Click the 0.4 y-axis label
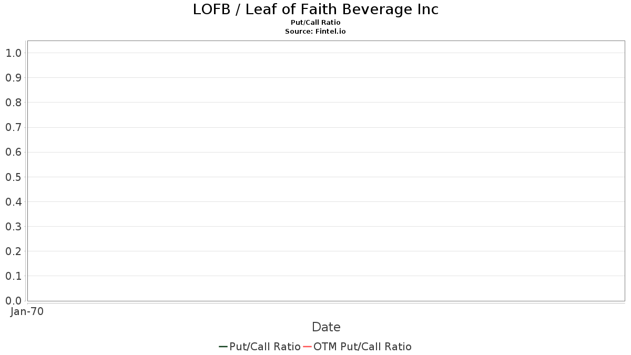The width and height of the screenshot is (631, 355). pyautogui.click(x=13, y=202)
